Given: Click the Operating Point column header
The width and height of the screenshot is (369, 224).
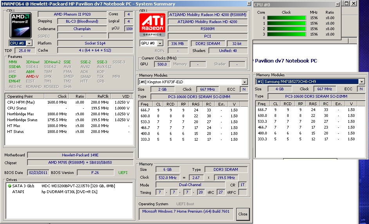Looking at the screenshot, I should tap(24, 96).
